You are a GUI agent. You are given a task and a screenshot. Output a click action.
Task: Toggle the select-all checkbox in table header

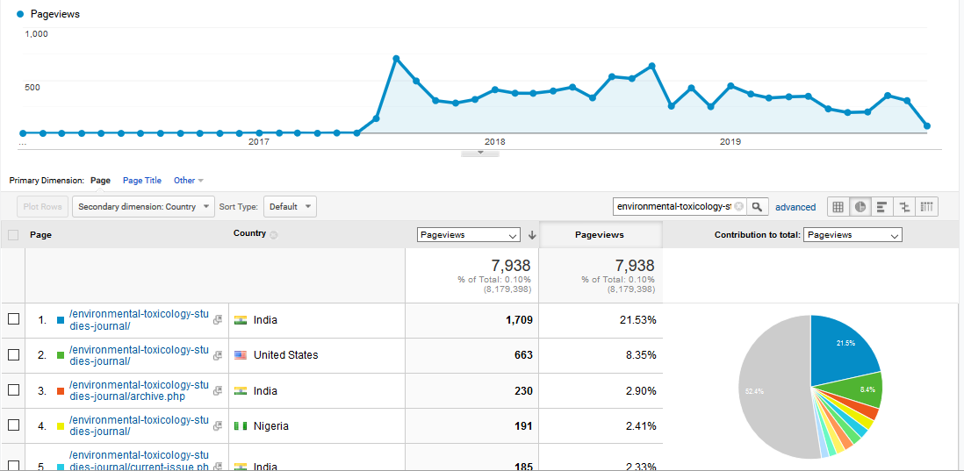tap(13, 235)
